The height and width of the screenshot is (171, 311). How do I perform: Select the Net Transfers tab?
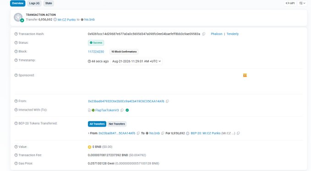click(117, 124)
